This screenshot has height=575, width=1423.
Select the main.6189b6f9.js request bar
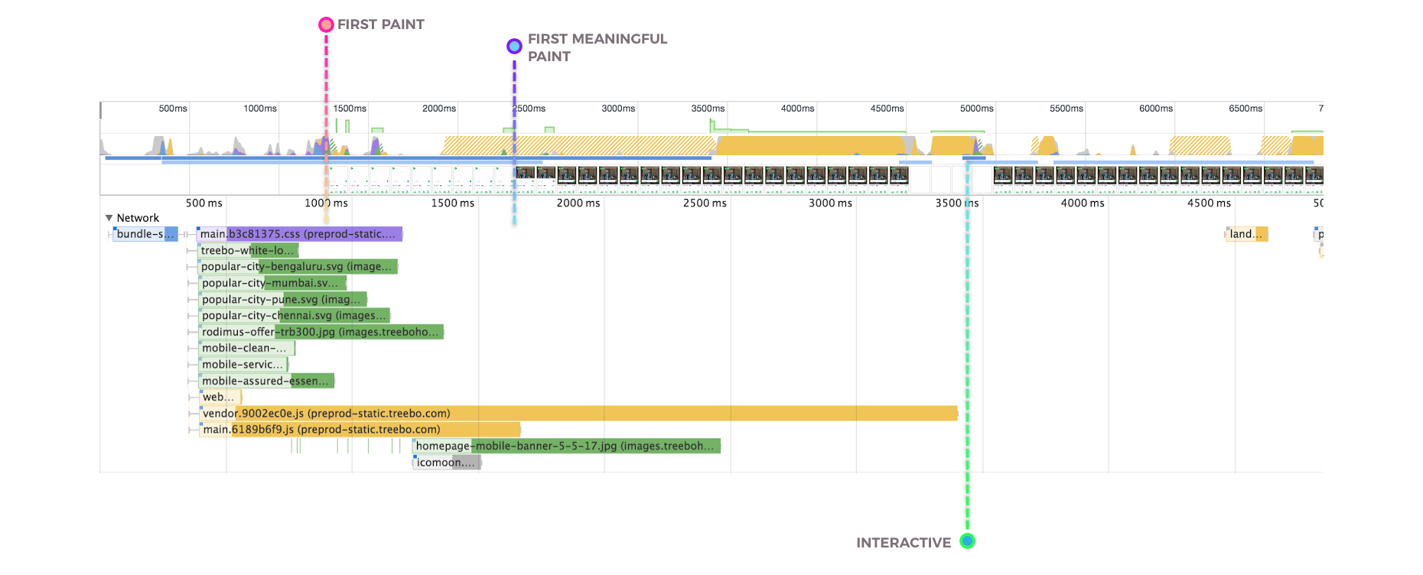pos(360,430)
